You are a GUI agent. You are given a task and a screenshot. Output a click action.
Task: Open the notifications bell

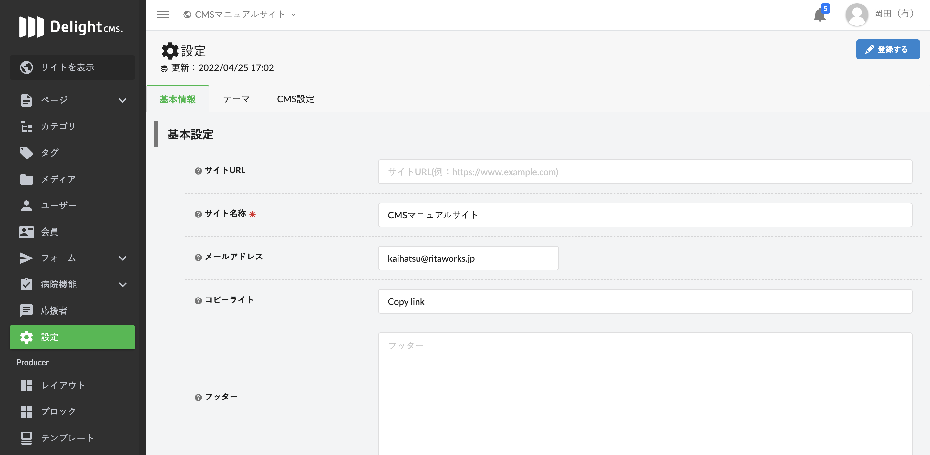pyautogui.click(x=819, y=15)
